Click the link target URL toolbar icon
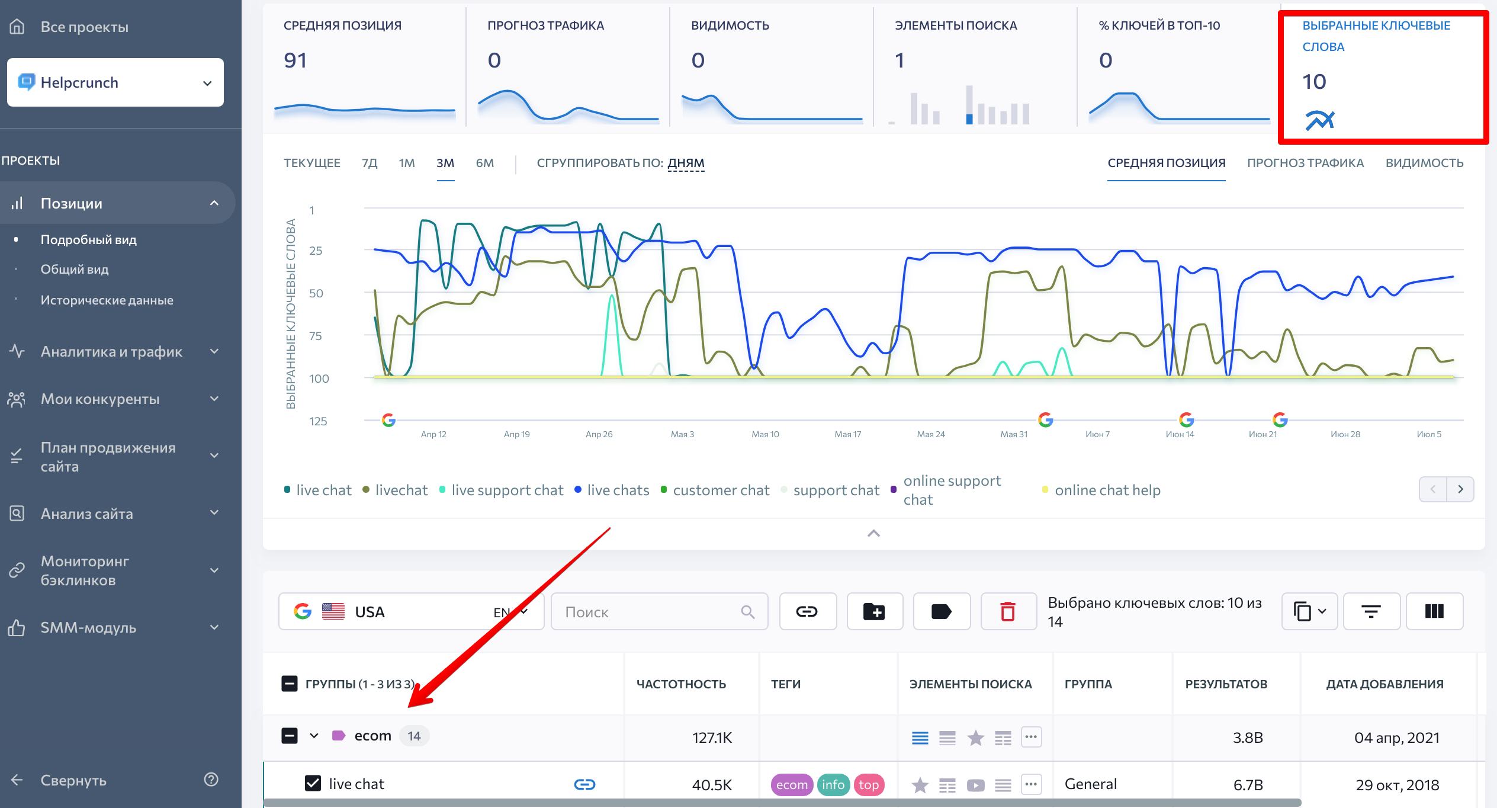 coord(807,611)
